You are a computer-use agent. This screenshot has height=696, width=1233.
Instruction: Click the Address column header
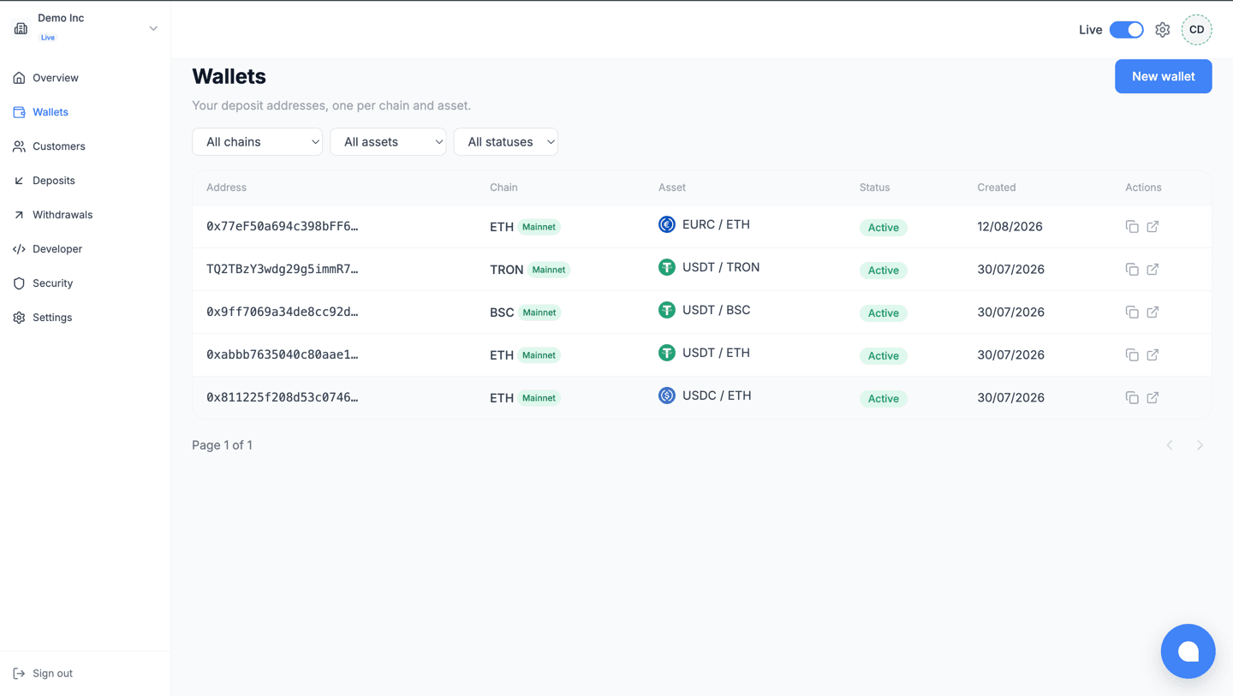[x=226, y=187]
